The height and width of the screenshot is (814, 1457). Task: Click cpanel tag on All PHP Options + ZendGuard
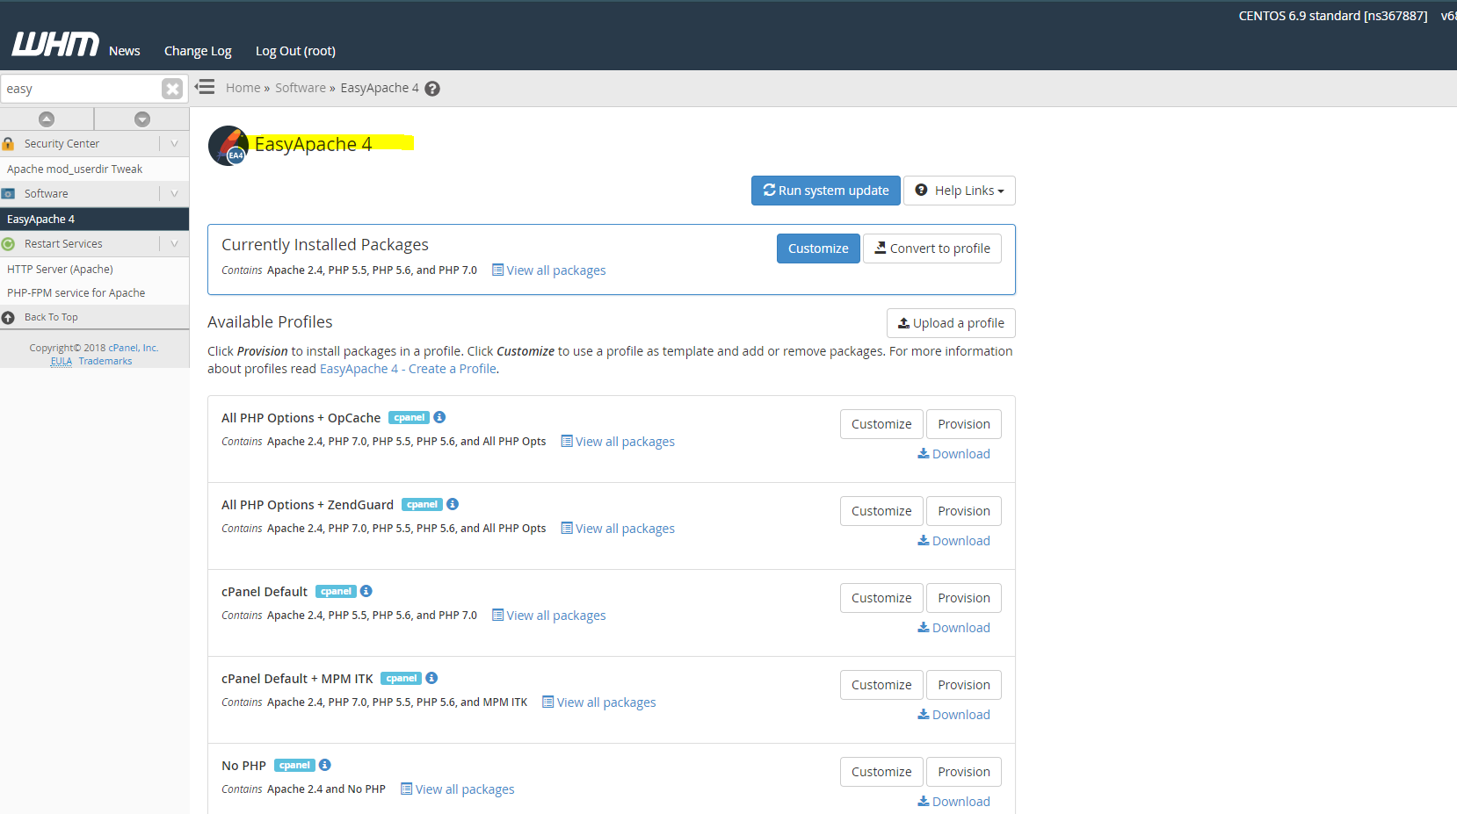tap(422, 505)
